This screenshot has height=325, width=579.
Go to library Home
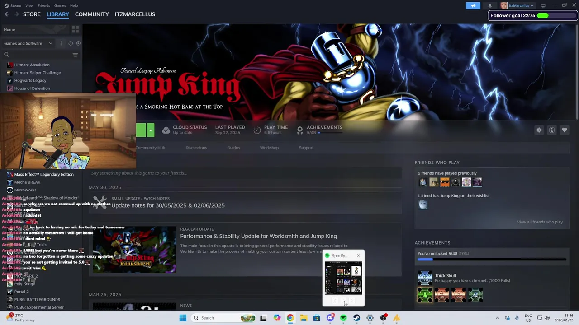pyautogui.click(x=9, y=29)
